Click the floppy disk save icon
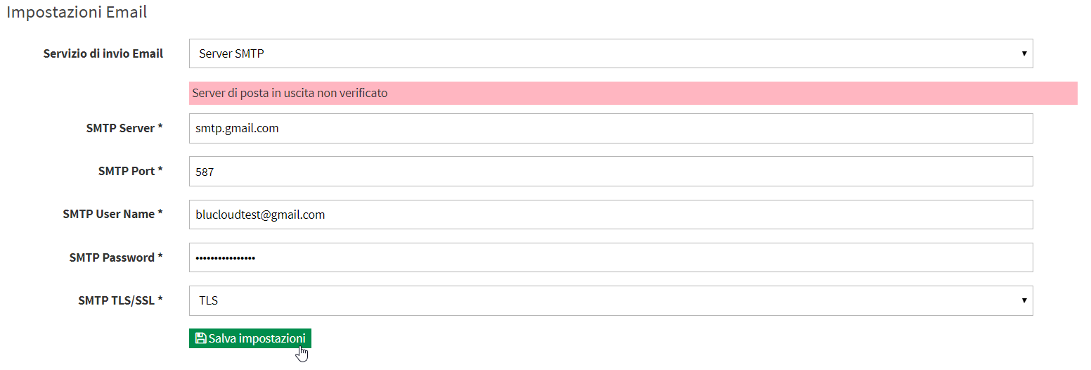 click(200, 338)
